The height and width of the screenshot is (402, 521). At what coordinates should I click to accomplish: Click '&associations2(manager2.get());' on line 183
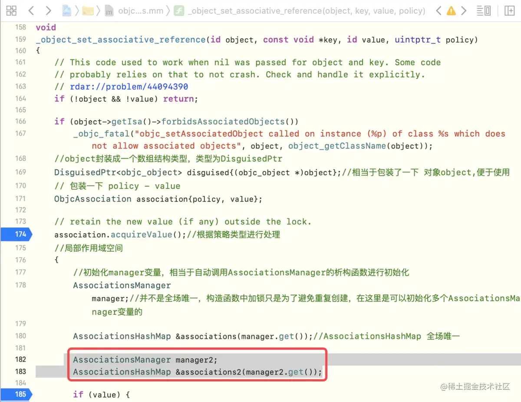pos(249,372)
